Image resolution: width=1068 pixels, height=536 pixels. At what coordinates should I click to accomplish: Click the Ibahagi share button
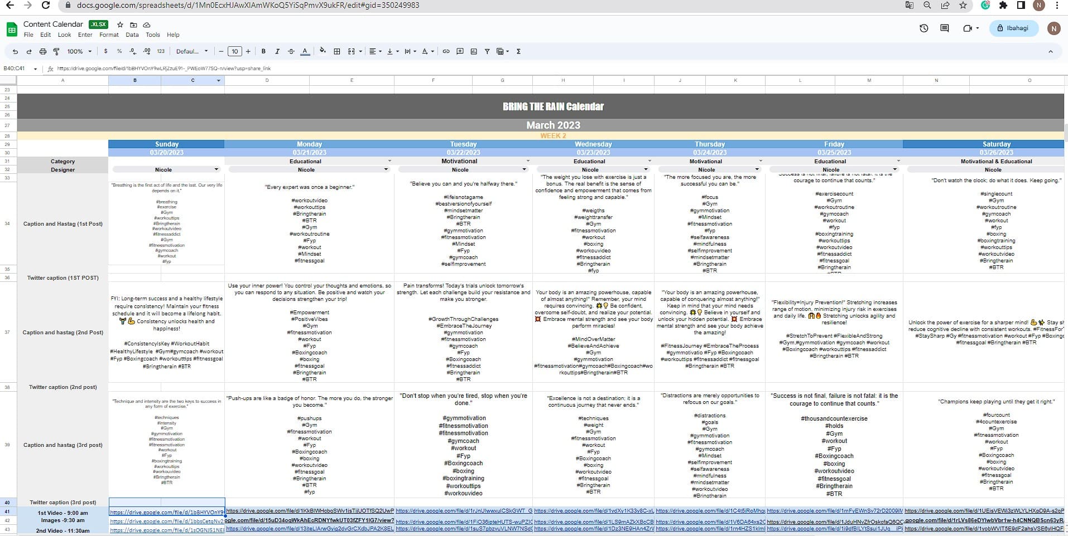click(1014, 28)
